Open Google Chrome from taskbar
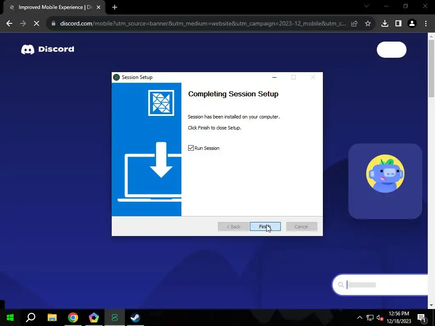The height and width of the screenshot is (326, 435). (73, 318)
